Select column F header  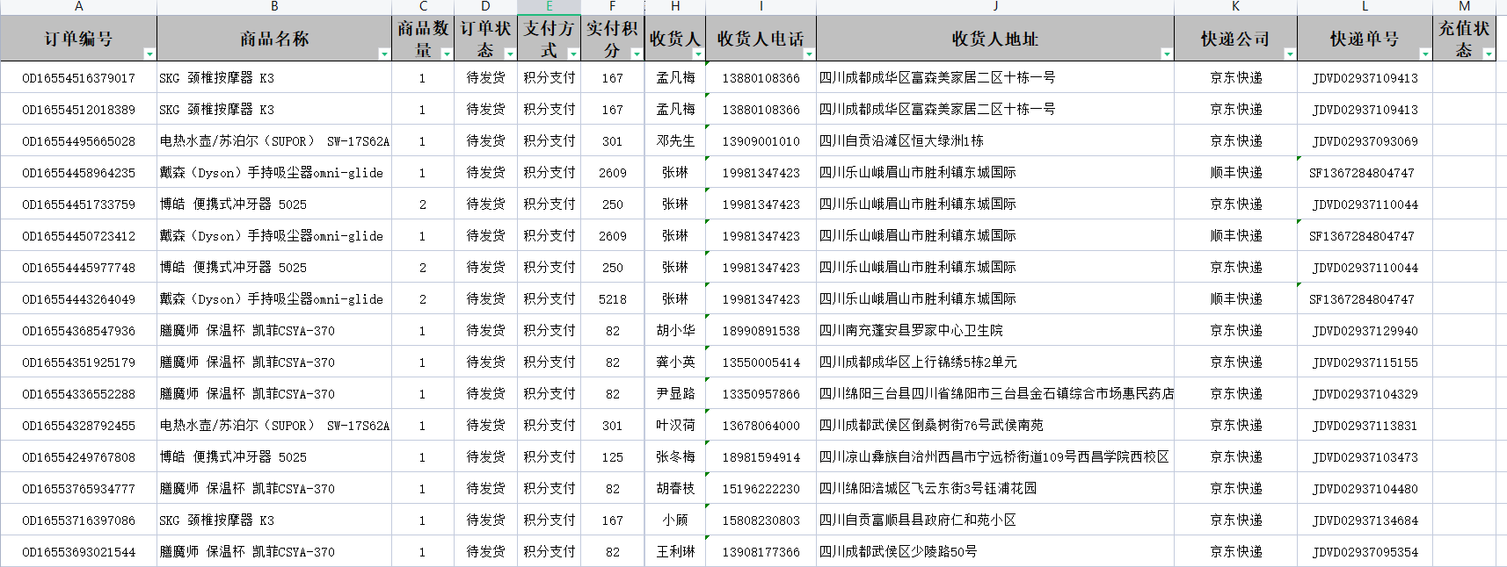(612, 6)
